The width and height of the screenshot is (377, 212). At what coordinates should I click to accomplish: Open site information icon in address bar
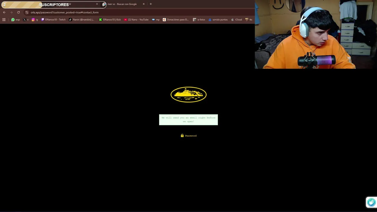[x=27, y=12]
